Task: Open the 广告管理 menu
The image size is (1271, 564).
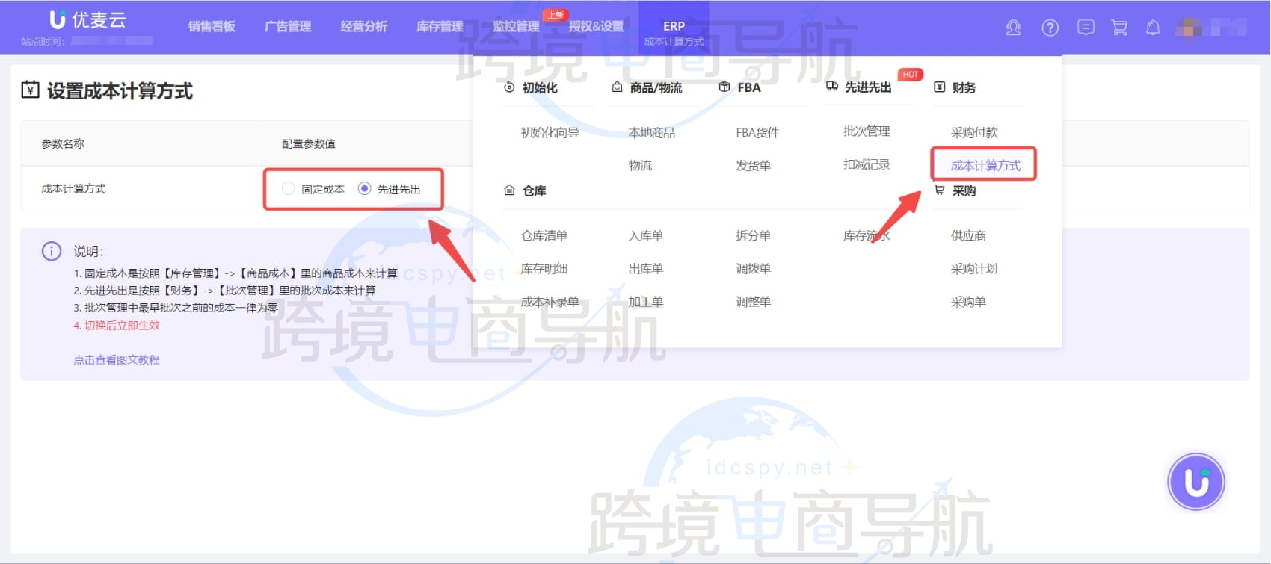Action: pos(288,27)
